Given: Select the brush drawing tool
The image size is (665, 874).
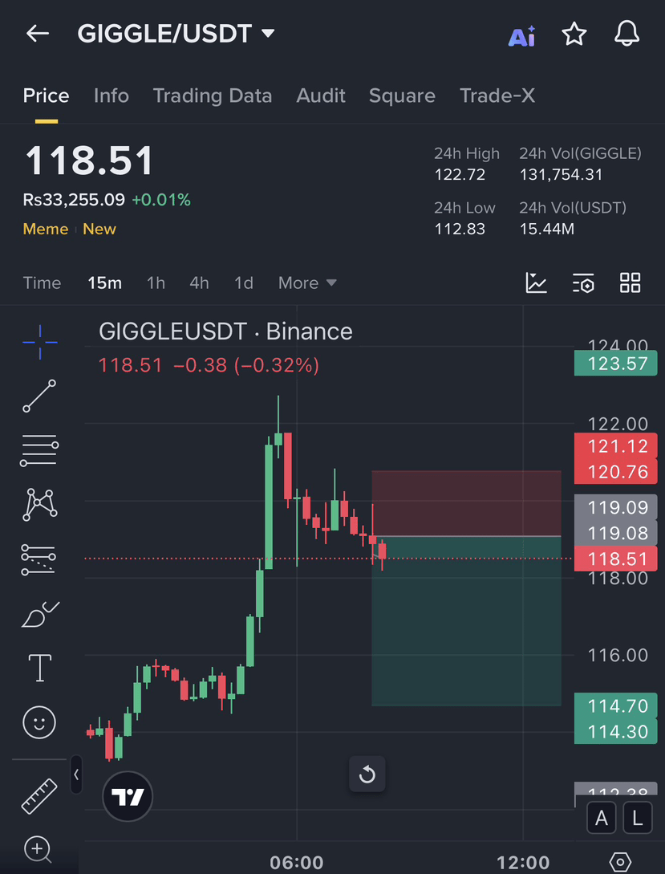Looking at the screenshot, I should [x=40, y=614].
